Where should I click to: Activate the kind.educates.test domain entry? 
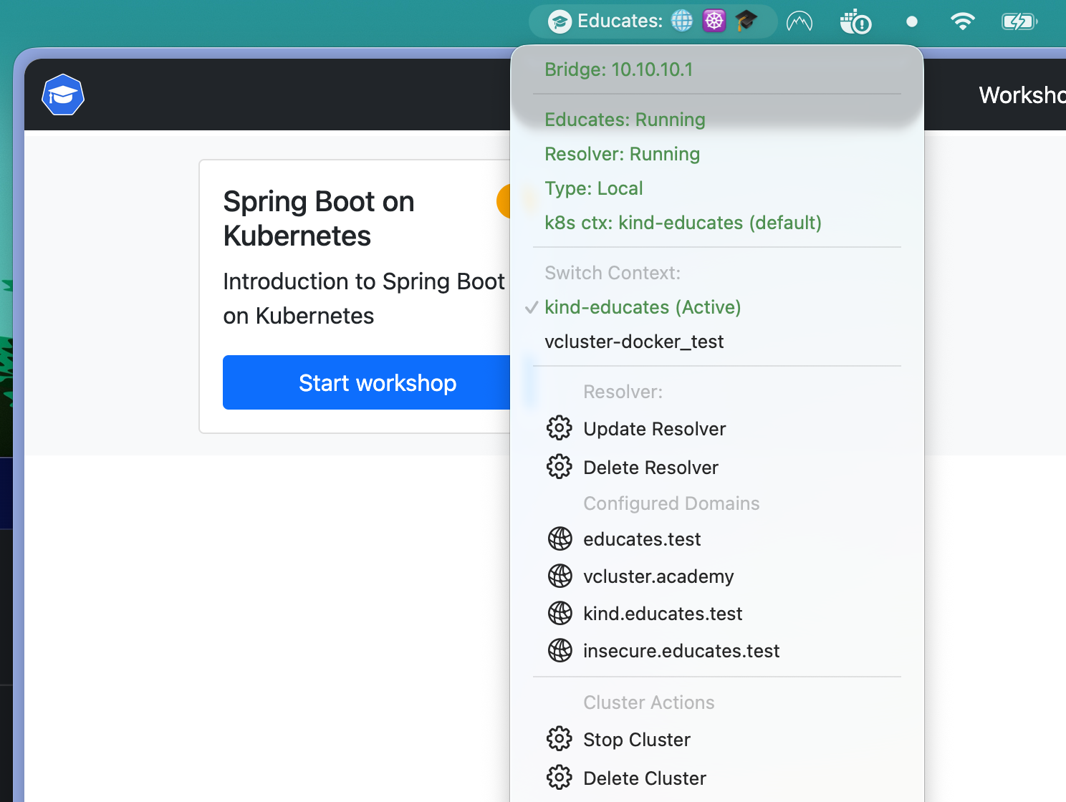point(663,614)
